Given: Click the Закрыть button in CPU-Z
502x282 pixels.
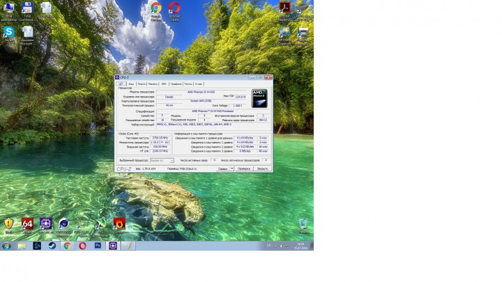Looking at the screenshot, I should click(263, 169).
